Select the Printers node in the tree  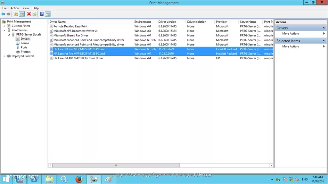tap(26, 52)
